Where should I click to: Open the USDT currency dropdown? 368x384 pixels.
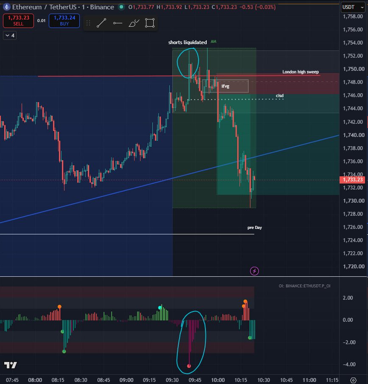(x=353, y=7)
